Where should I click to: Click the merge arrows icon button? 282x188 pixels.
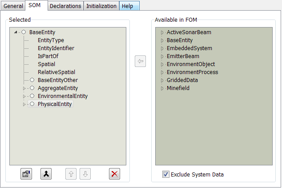[x=46, y=174]
